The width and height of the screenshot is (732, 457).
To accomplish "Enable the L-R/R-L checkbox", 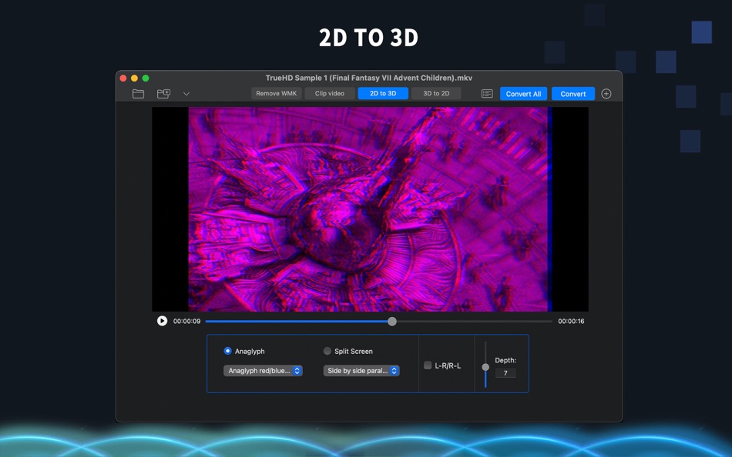I will pyautogui.click(x=428, y=365).
